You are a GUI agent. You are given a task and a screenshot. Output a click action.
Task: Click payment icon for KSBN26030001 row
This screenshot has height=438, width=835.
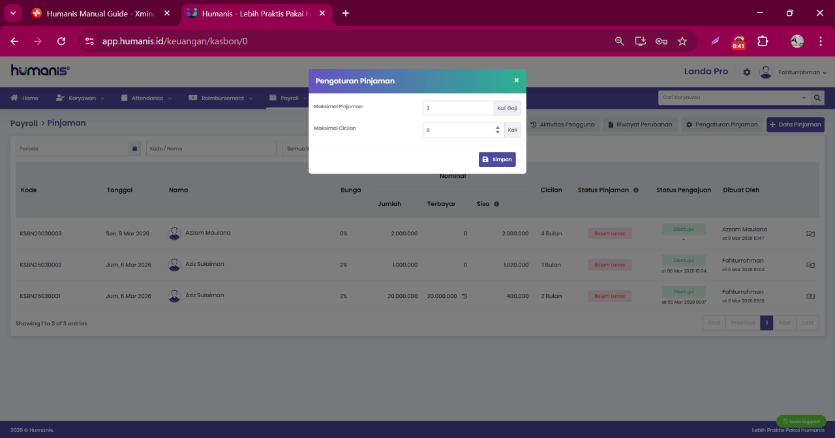810,296
